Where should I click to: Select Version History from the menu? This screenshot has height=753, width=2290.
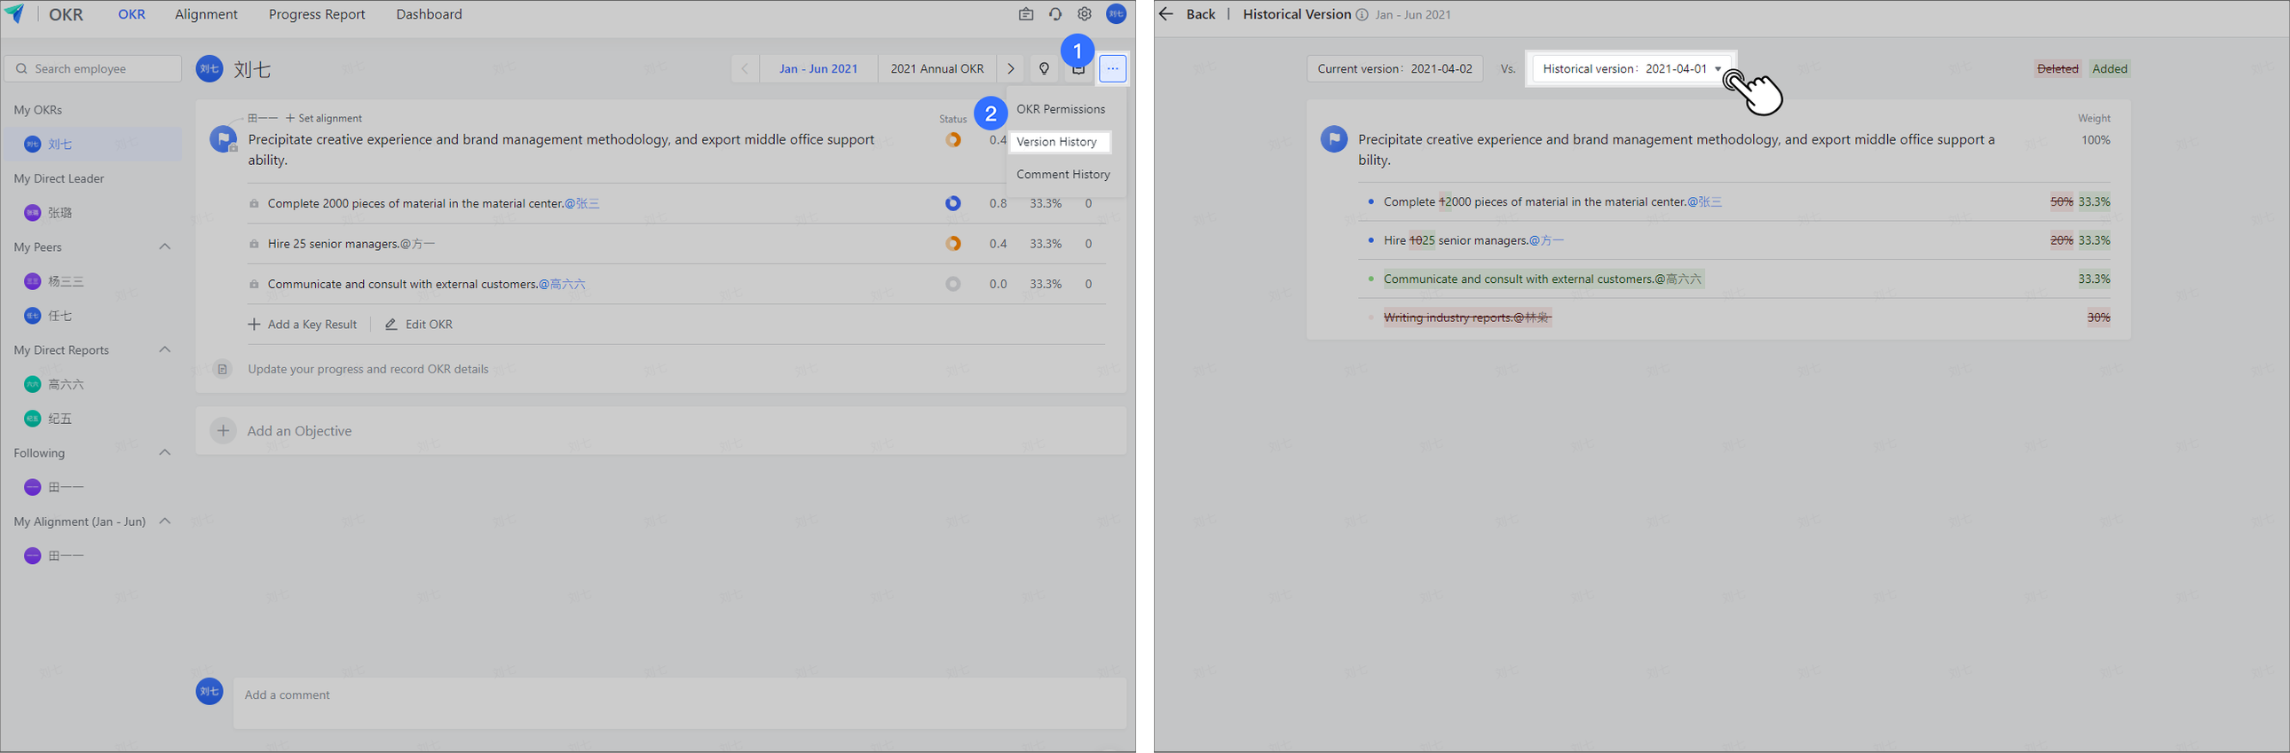(x=1057, y=142)
